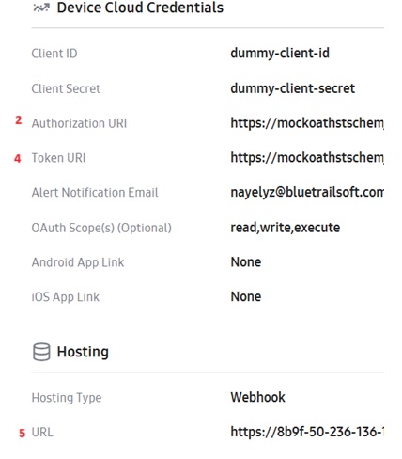
Task: Click the Device Cloud Credentials trend icon
Action: pos(41,8)
